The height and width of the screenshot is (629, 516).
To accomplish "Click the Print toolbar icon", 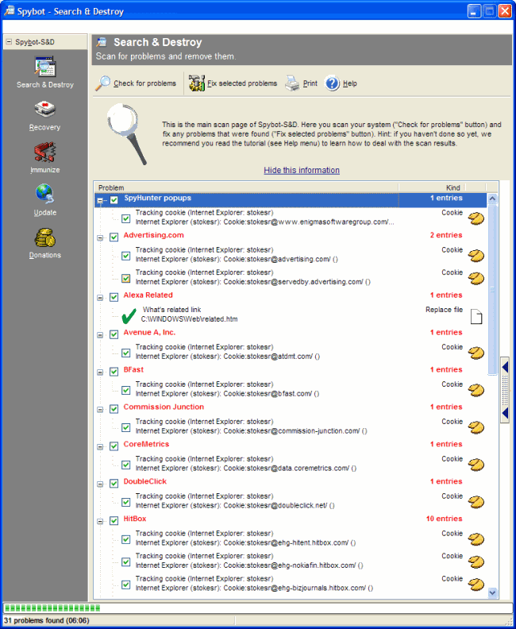I will click(293, 83).
